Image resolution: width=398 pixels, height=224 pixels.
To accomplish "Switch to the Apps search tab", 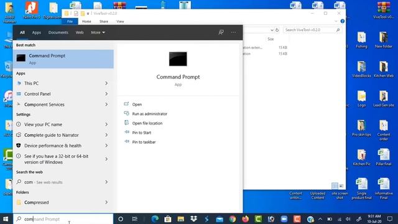I will pyautogui.click(x=37, y=32).
